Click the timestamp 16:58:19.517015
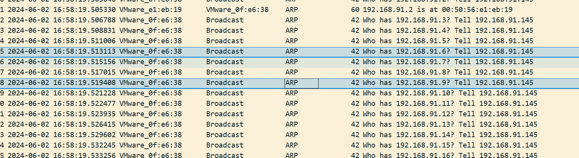The height and width of the screenshot is (158, 579). tap(85, 72)
